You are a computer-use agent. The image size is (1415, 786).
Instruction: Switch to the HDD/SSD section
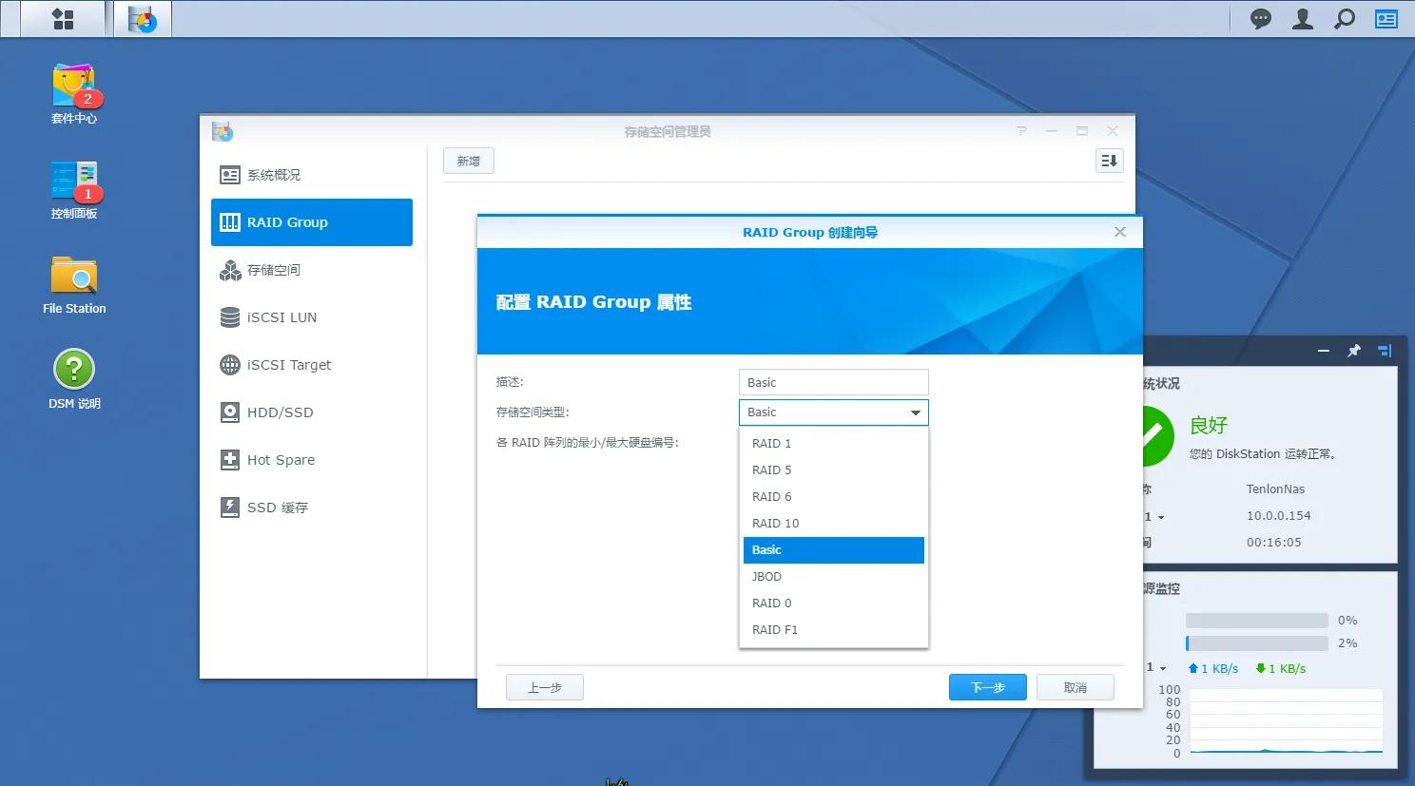280,412
